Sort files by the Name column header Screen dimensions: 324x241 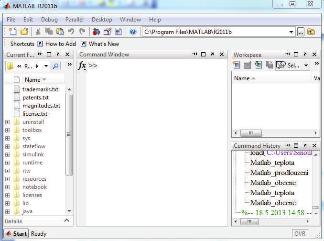click(43, 79)
